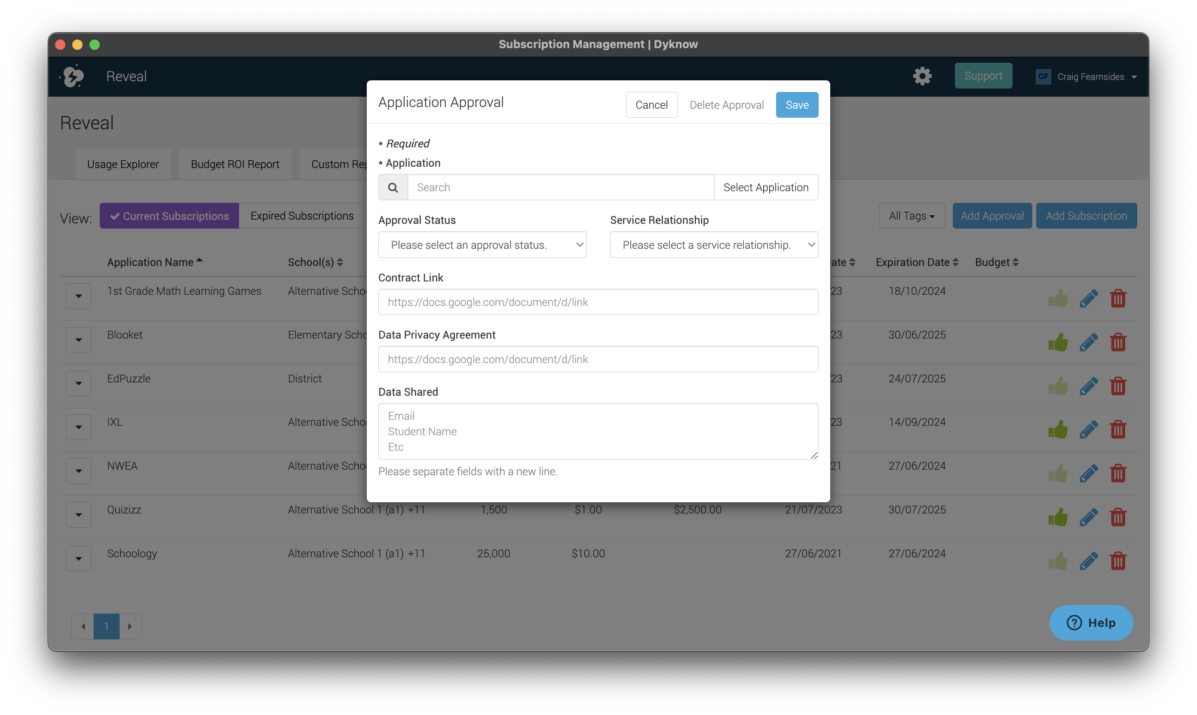Go to pagination page 1

(x=106, y=626)
